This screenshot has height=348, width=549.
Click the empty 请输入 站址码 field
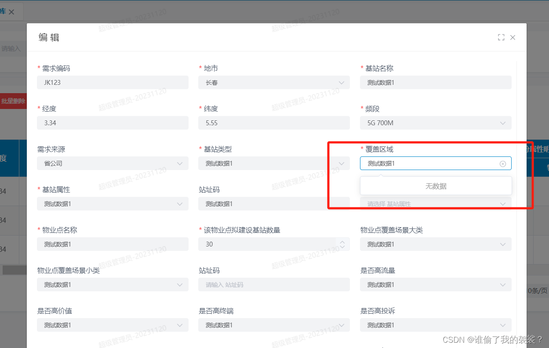point(274,285)
